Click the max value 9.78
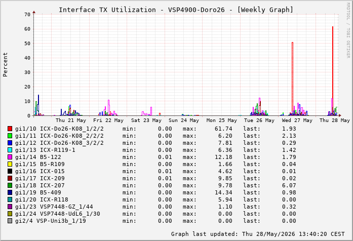This screenshot has width=353, height=241. [225, 185]
